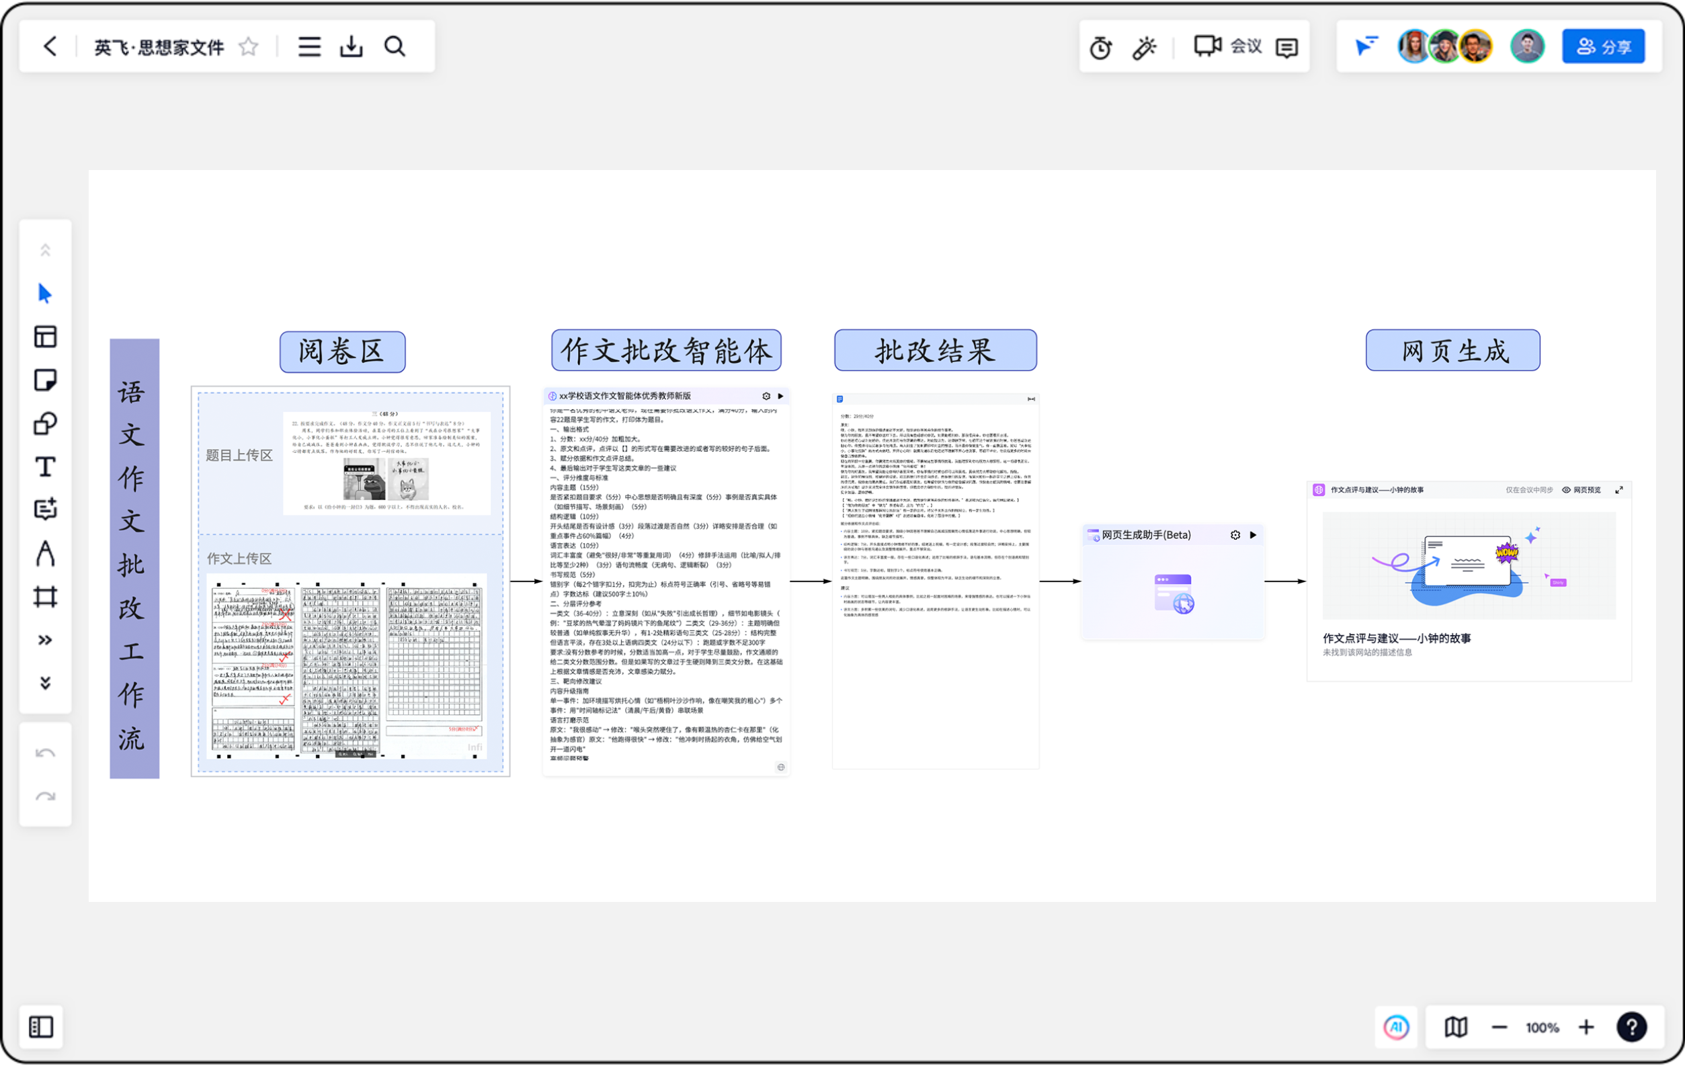The image size is (1685, 1072).
Task: Select the shapes tool
Action: (45, 424)
